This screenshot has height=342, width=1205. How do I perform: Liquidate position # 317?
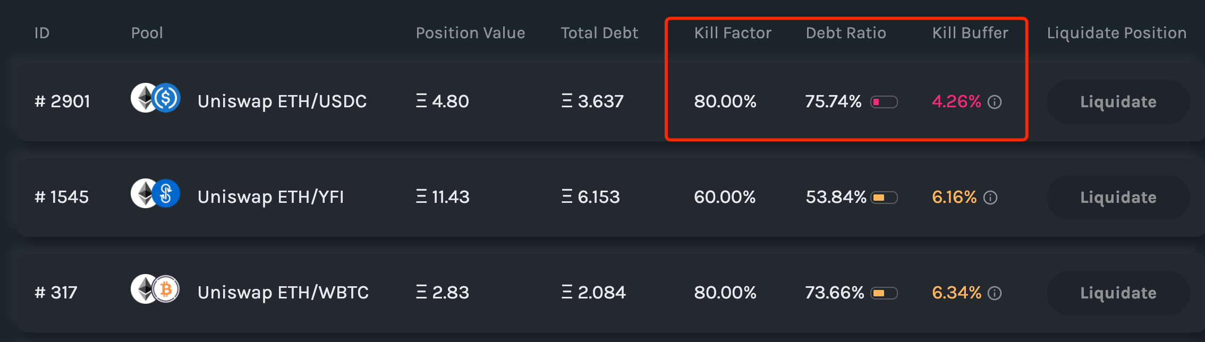(x=1118, y=293)
